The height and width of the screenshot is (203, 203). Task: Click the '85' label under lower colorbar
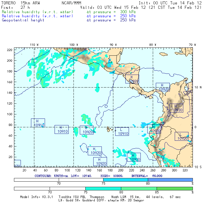click(157, 192)
